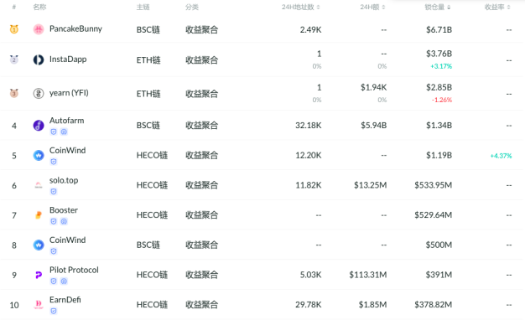Click the gold first-place medal icon
Screen dimensions: 525x320
[x=14, y=29]
